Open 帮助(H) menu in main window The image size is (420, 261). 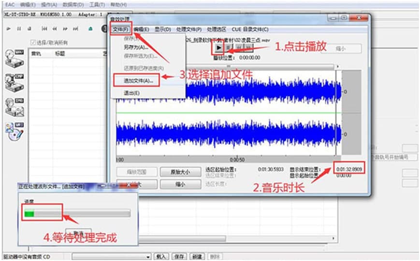(118, 4)
